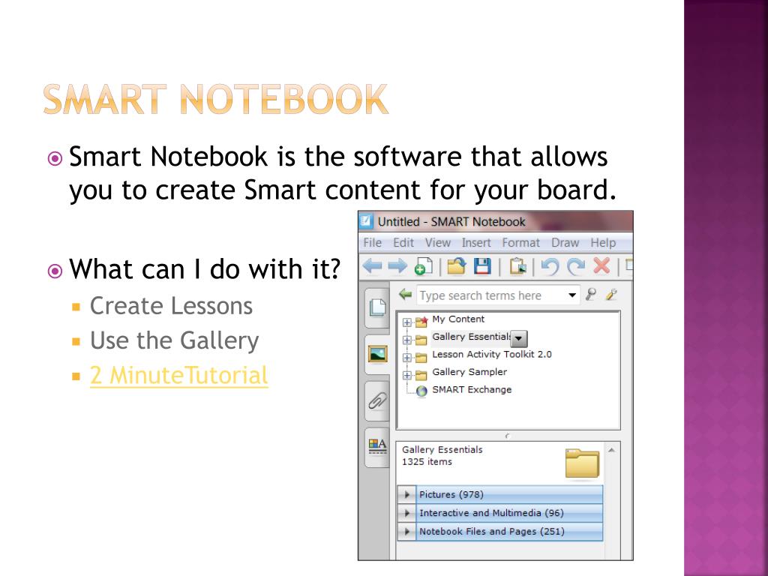The height and width of the screenshot is (576, 768).
Task: Click the 'Use the Gallery' bullet text
Action: pos(174,341)
